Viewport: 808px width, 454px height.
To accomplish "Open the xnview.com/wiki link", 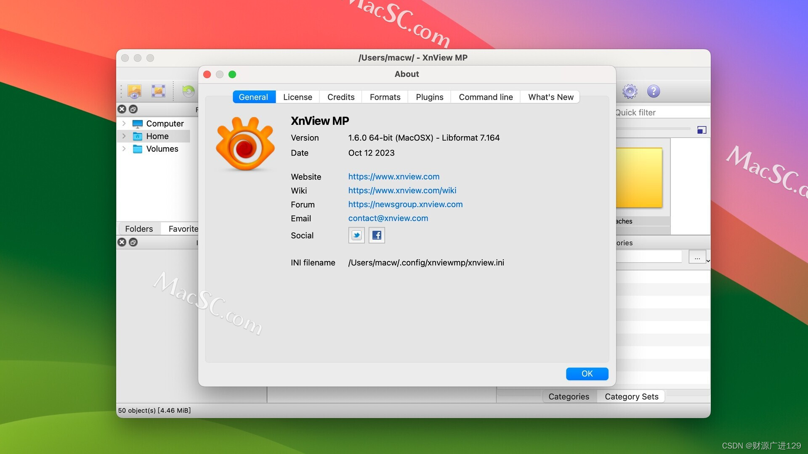I will 402,190.
